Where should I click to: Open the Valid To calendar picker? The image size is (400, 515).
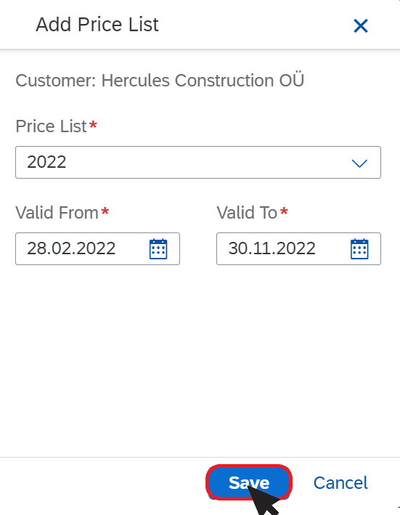click(359, 249)
